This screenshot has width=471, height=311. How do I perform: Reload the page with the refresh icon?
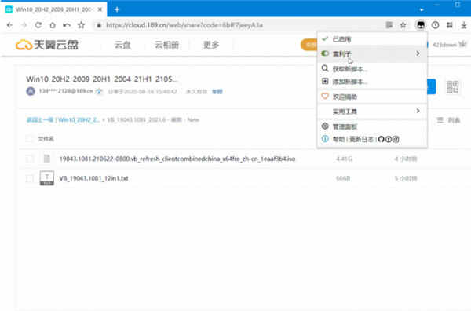coord(38,25)
